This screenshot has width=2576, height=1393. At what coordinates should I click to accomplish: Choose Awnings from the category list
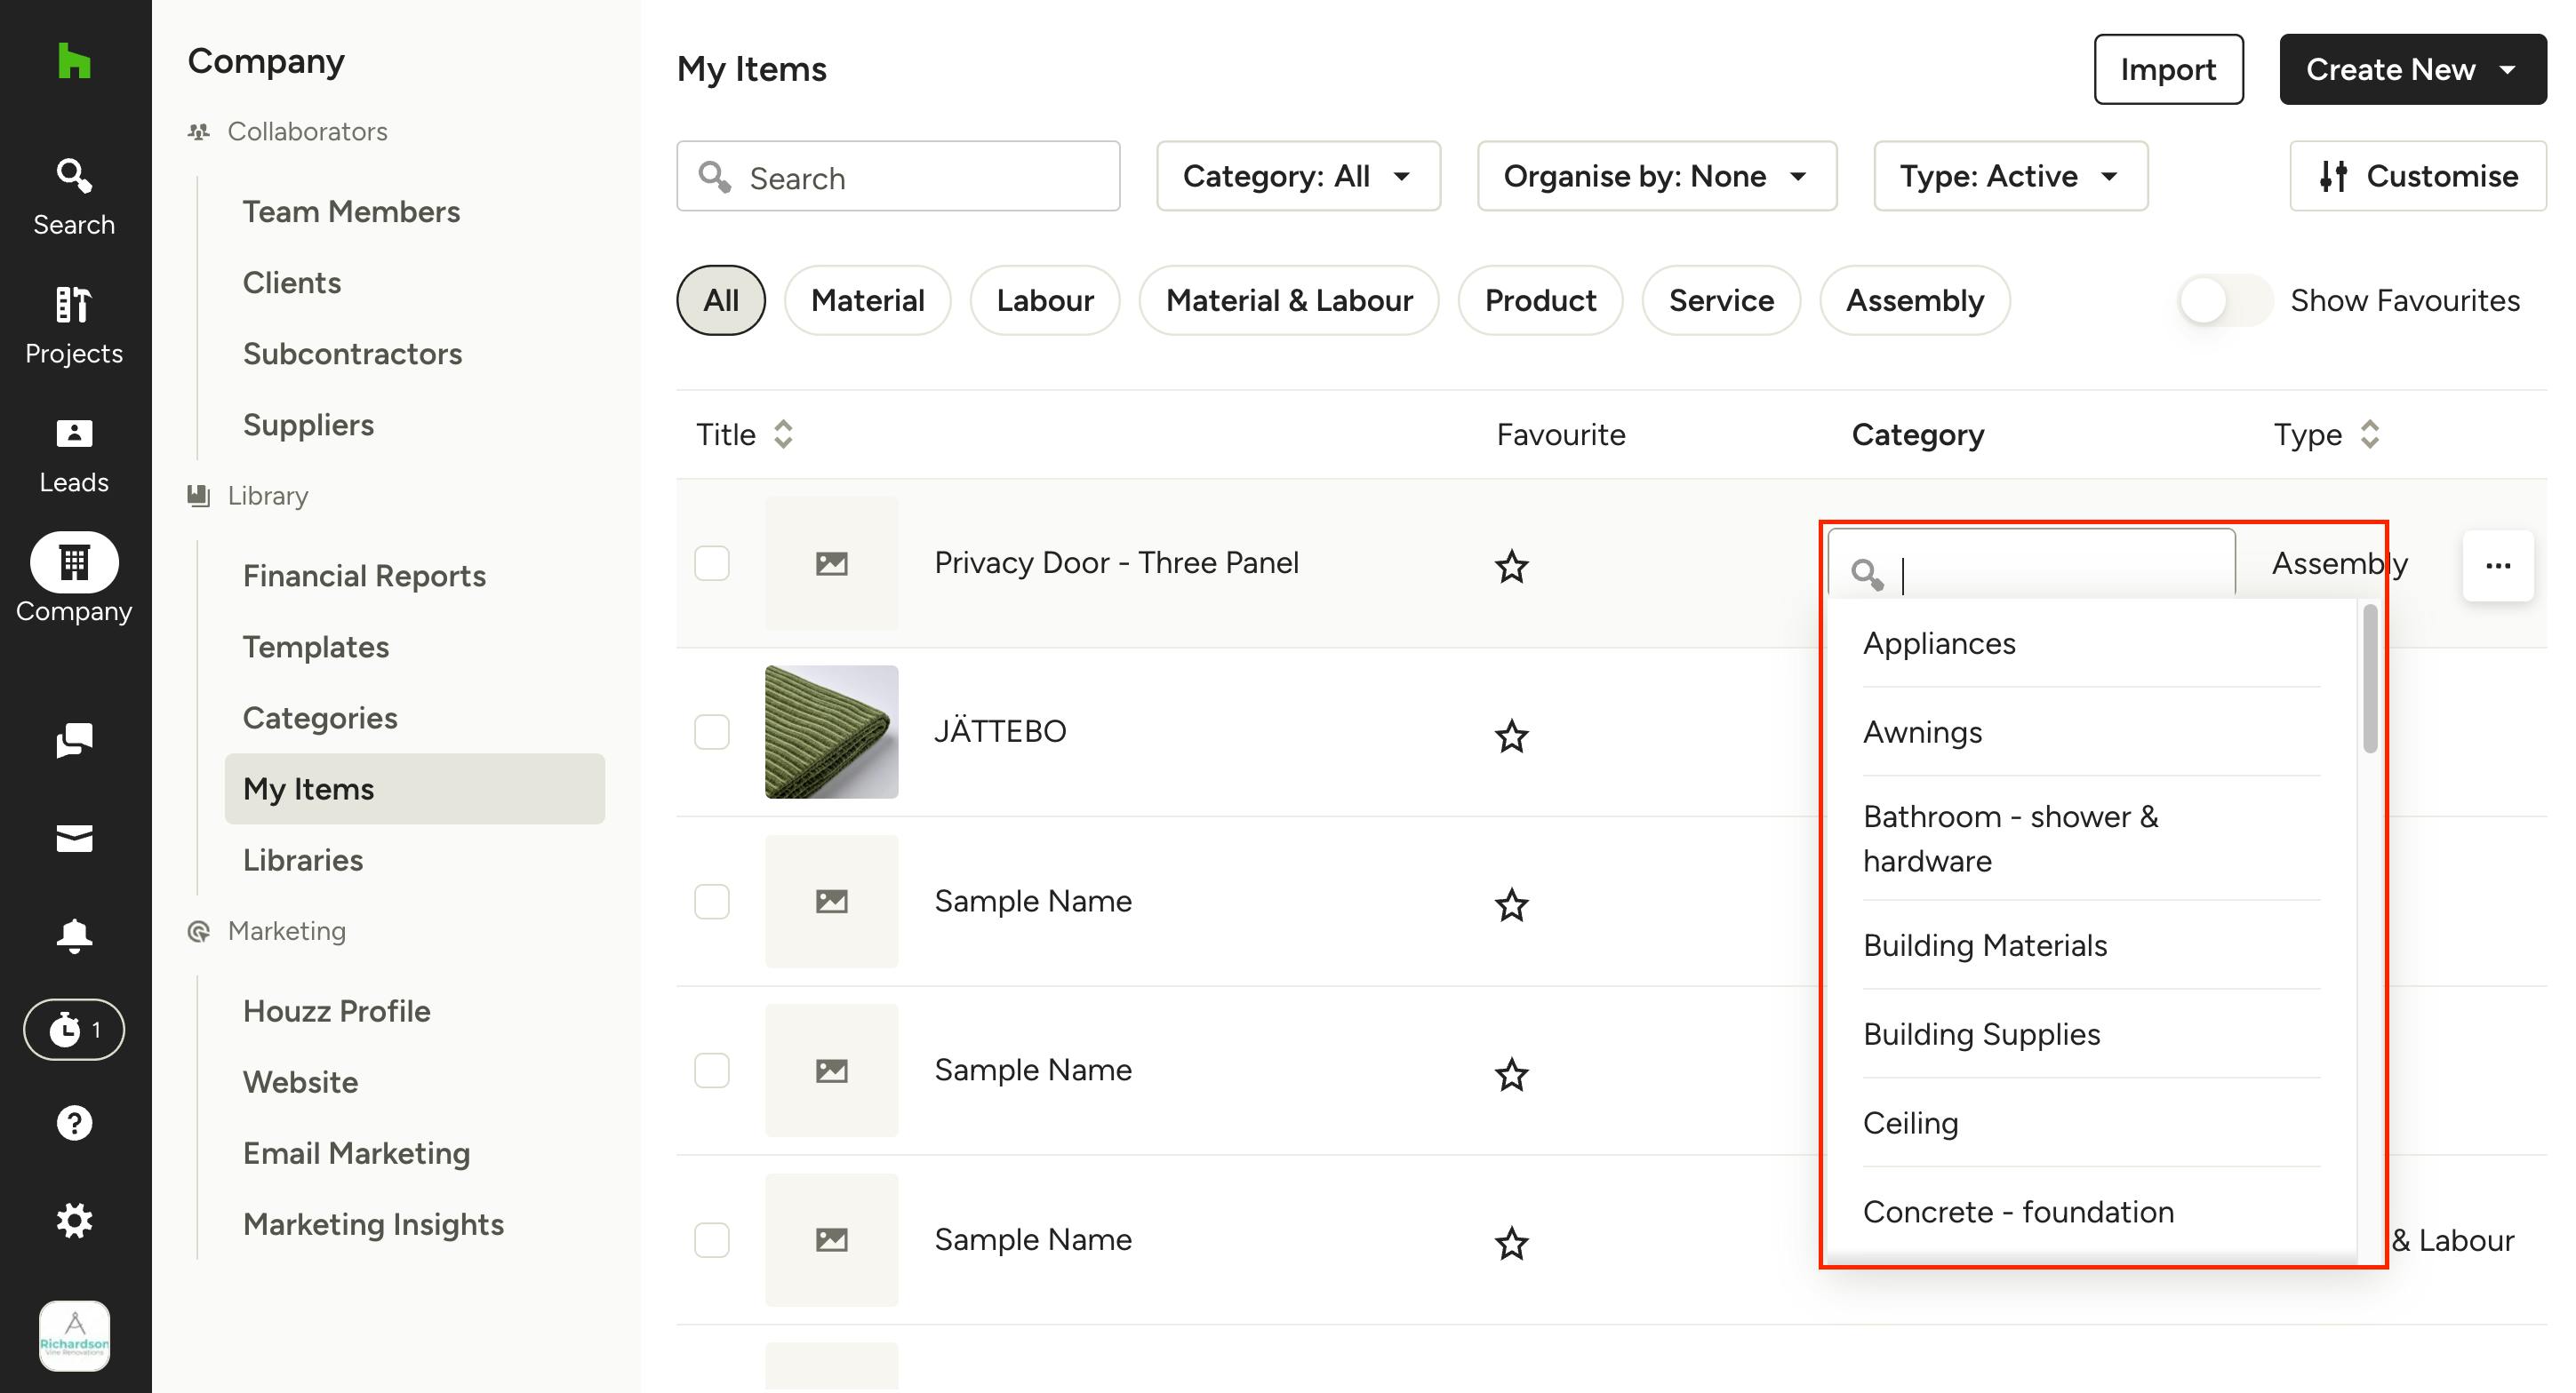click(2090, 732)
